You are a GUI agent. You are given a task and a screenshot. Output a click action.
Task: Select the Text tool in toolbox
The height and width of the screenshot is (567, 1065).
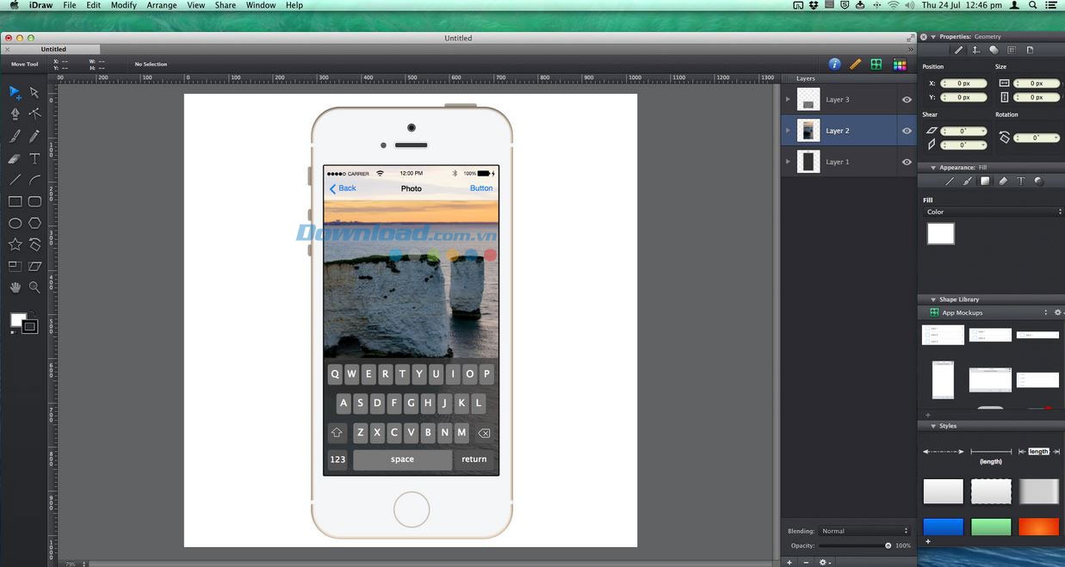coord(34,158)
